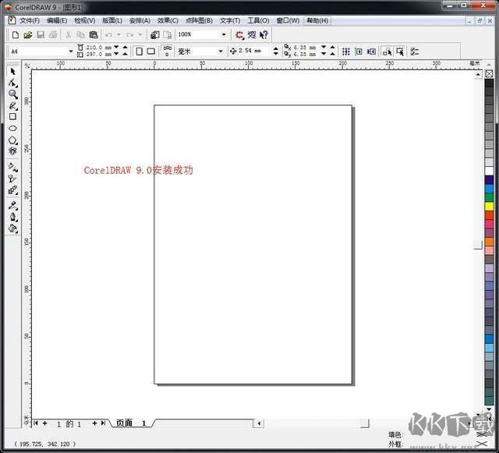Viewport: 499px width, 453px height.
Task: Click the Print icon
Action: tap(53, 35)
